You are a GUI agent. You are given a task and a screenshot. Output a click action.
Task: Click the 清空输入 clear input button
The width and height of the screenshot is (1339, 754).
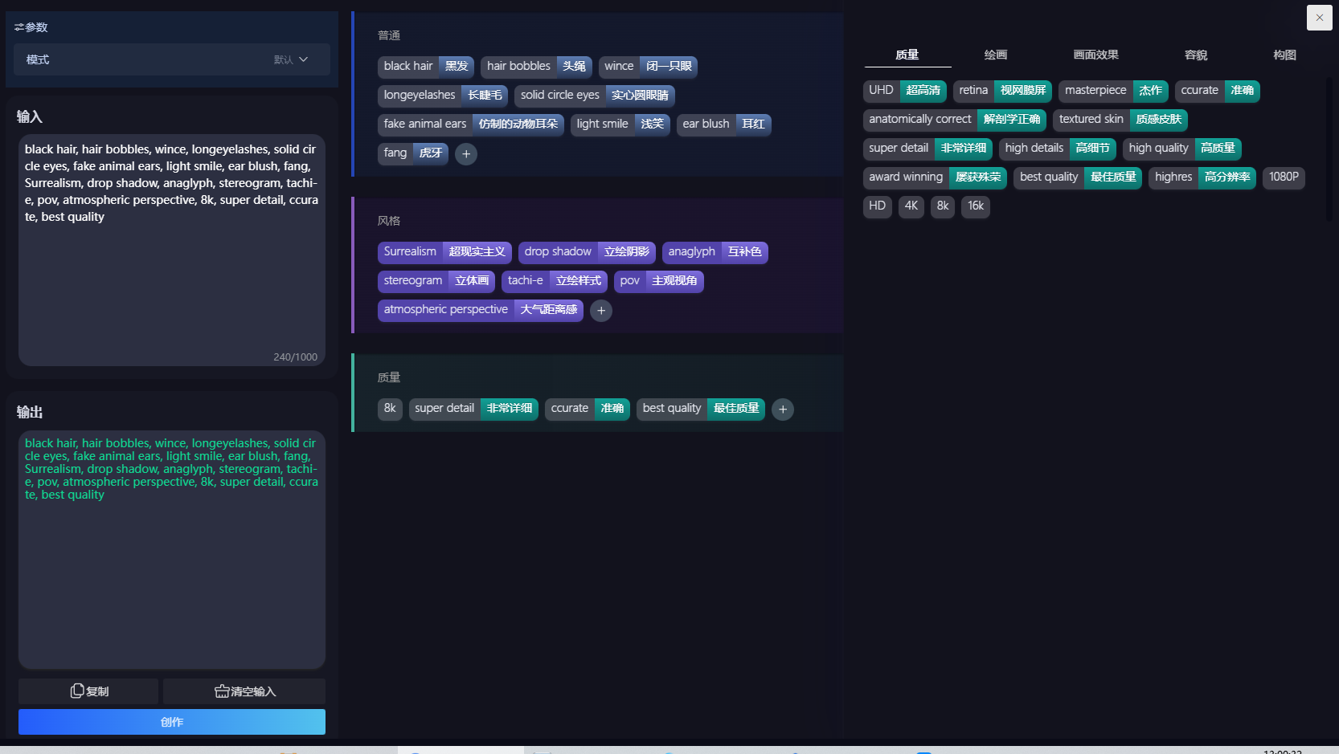(244, 691)
